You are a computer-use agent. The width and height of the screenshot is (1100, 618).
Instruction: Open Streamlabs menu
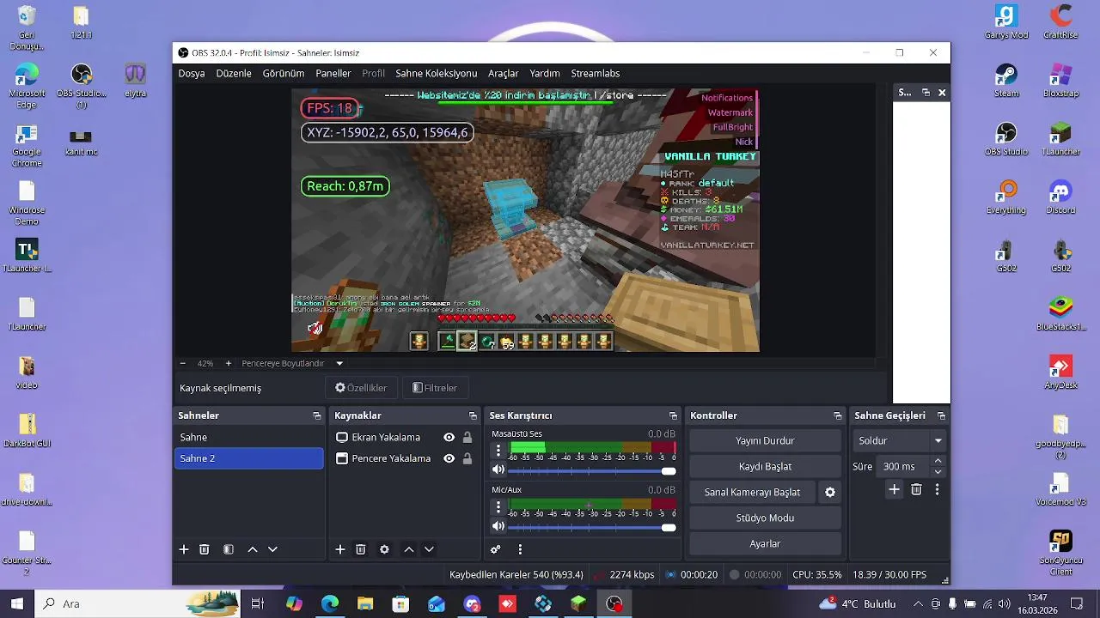pos(596,73)
